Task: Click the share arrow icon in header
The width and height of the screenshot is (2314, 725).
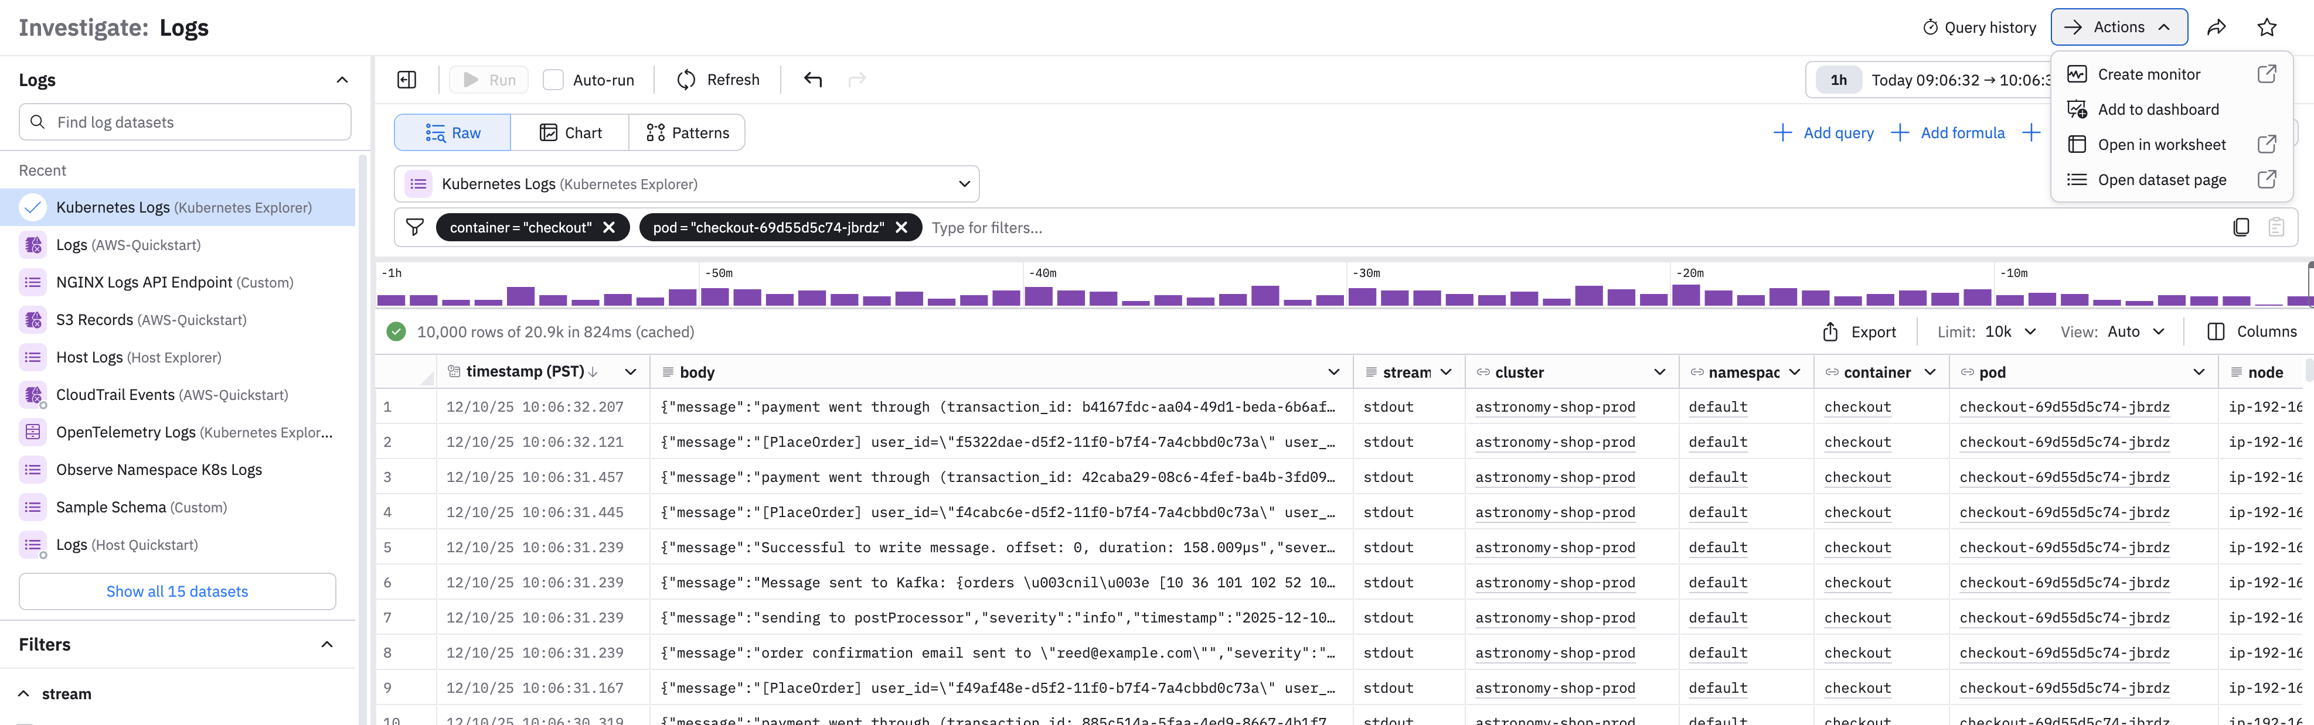Action: coord(2216,27)
